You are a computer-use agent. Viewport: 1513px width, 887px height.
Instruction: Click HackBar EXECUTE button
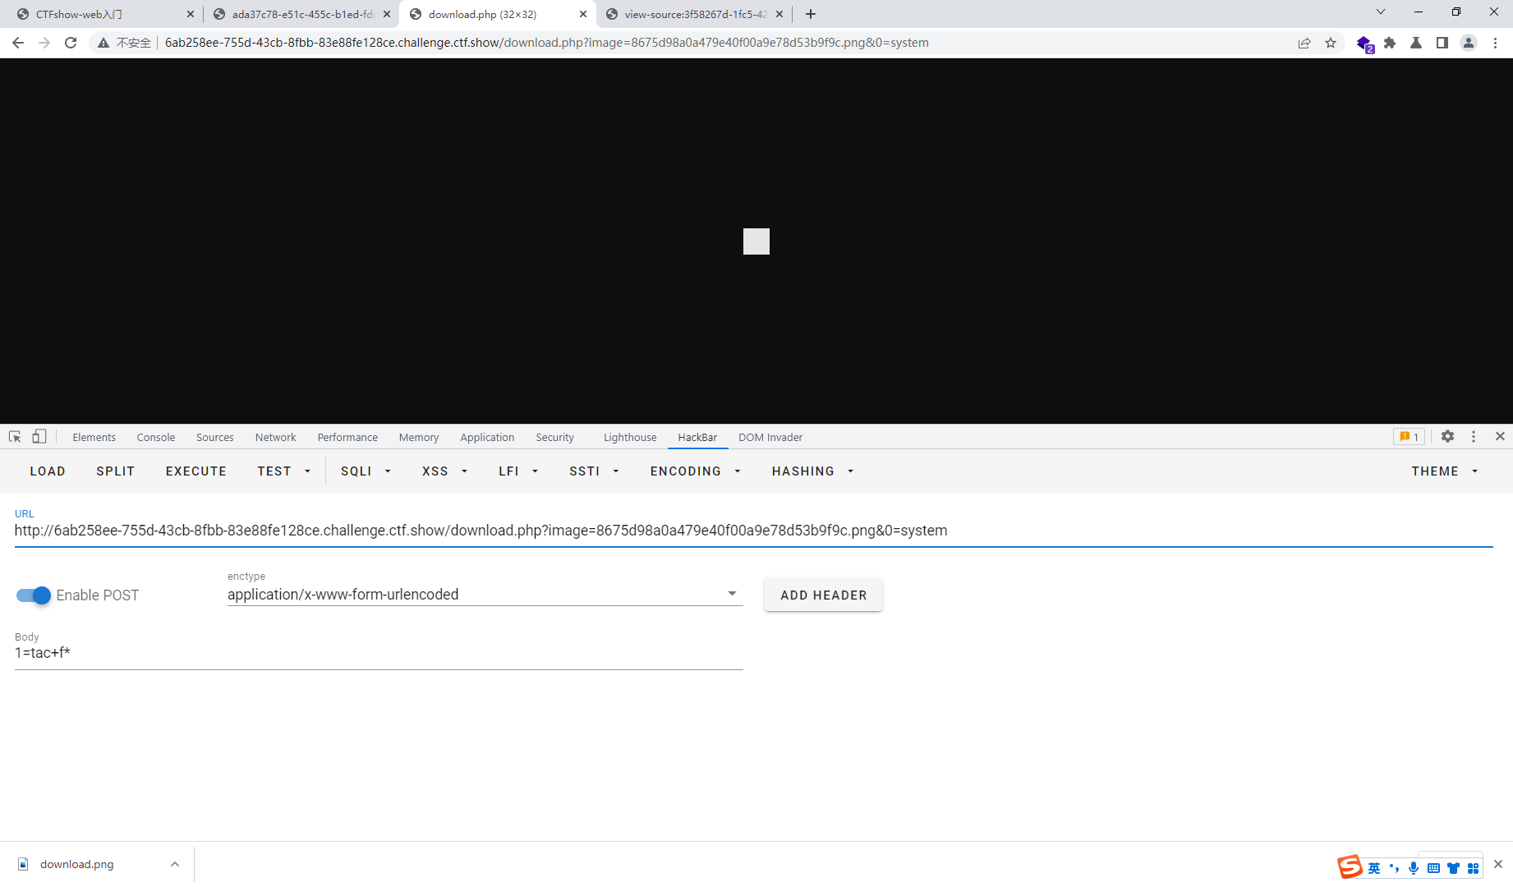[196, 471]
